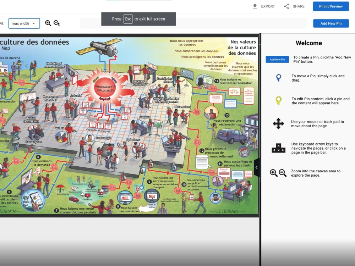The image size is (355, 266).
Task: Click the zoom in magnifier in toolbar
Action: click(48, 23)
